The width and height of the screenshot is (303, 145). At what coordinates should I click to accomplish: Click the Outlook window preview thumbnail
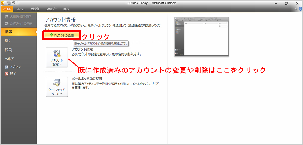point(201,37)
